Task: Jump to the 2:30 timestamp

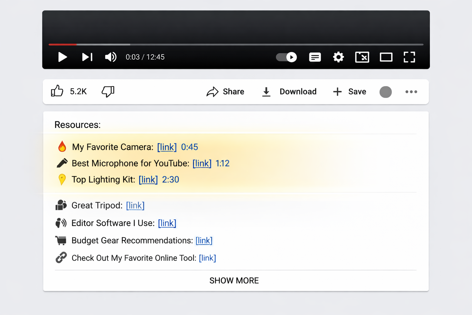Action: click(171, 179)
